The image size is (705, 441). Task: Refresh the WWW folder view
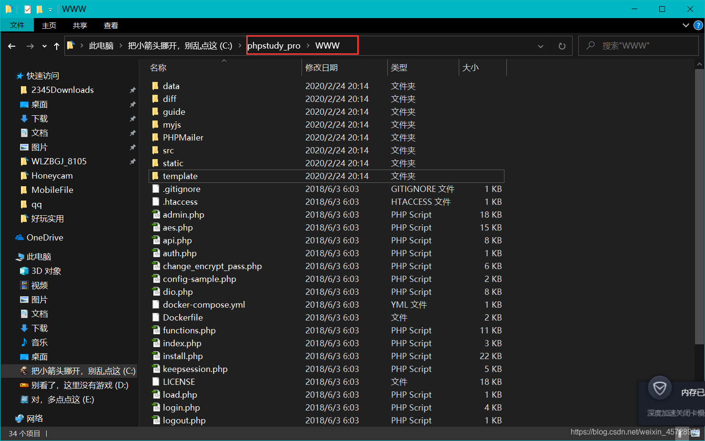point(562,46)
